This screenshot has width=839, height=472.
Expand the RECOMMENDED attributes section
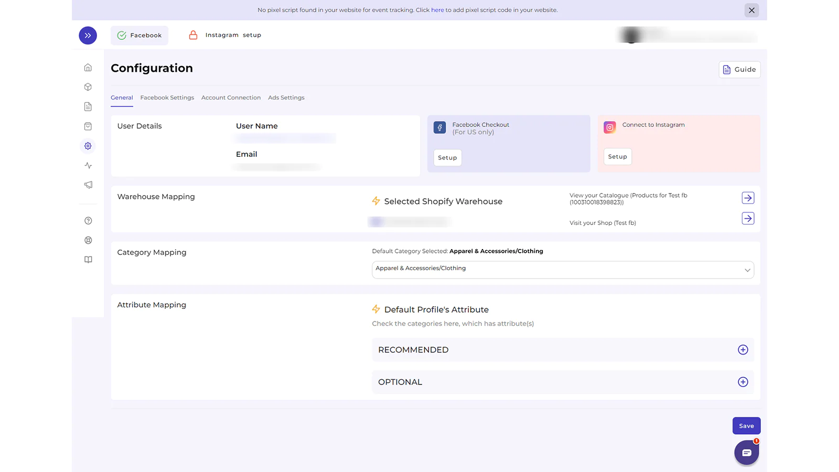pos(743,350)
